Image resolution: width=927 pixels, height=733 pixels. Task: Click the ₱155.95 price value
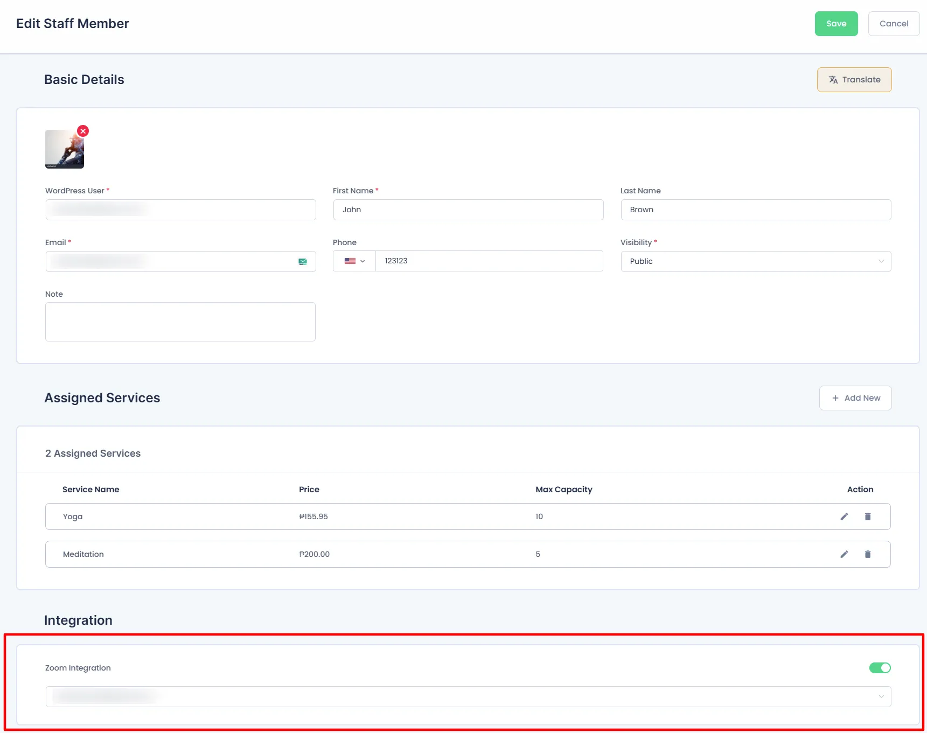[x=313, y=516]
